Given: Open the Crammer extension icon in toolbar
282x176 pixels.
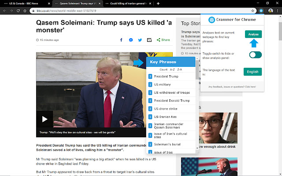Looking at the screenshot, I should click(261, 11).
